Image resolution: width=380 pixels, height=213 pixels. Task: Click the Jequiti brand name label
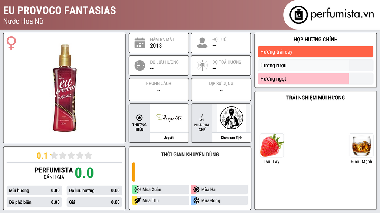pyautogui.click(x=169, y=138)
